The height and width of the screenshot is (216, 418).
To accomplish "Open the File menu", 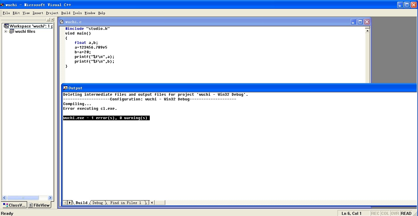I will 6,13.
